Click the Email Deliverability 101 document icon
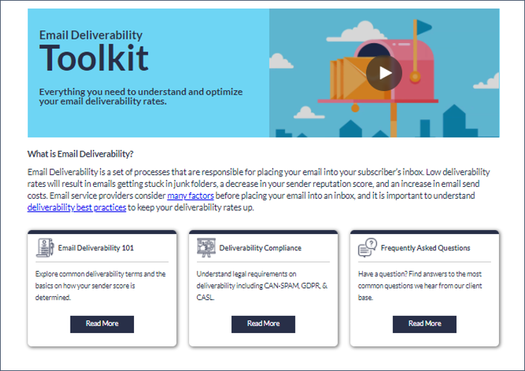525x371 pixels. (x=45, y=248)
